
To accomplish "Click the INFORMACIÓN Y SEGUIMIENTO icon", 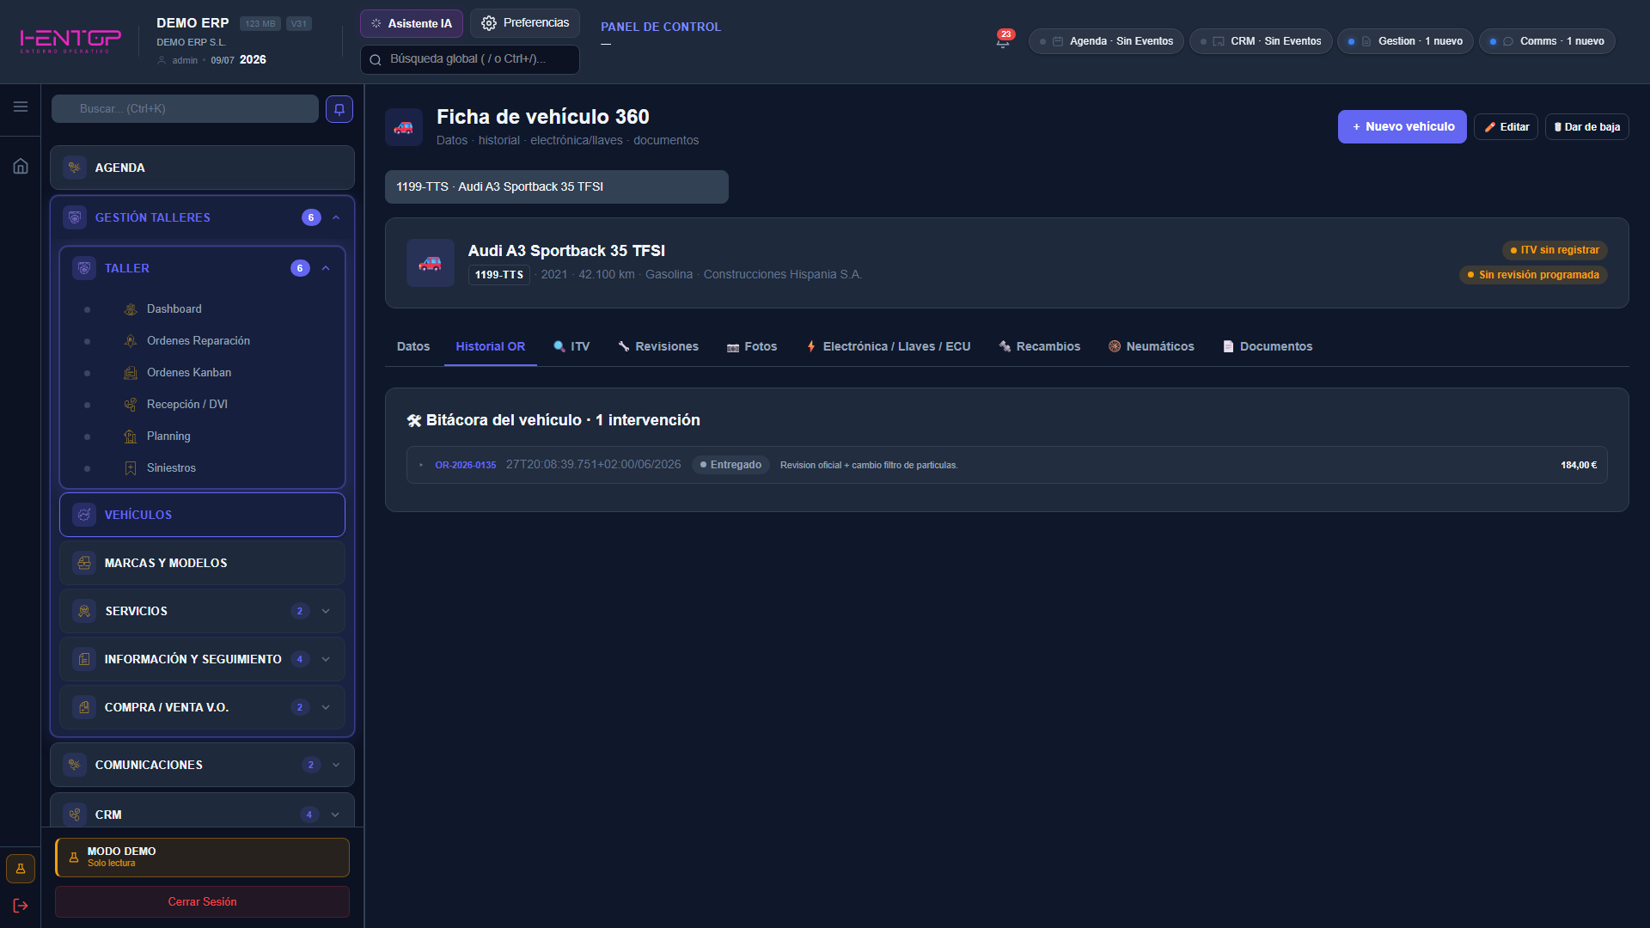I will point(84,659).
